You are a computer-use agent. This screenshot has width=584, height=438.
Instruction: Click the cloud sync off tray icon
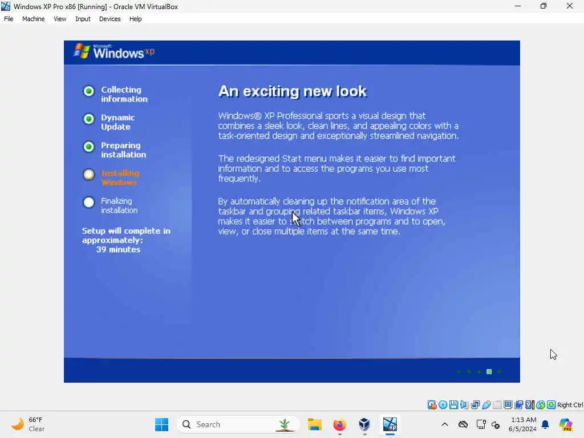463,424
